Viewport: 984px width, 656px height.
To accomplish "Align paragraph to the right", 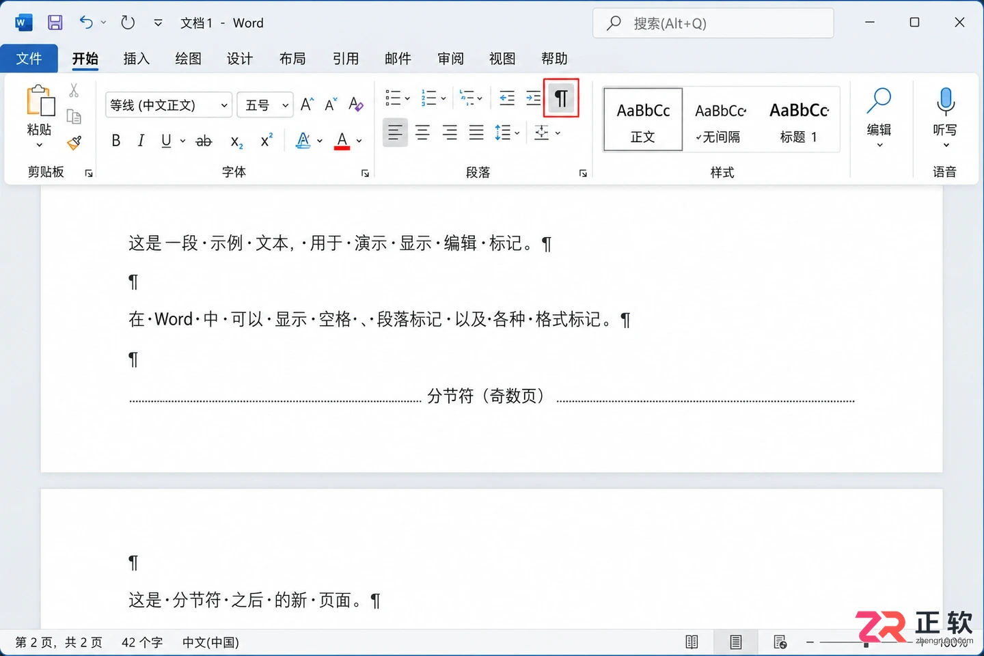I will [450, 133].
